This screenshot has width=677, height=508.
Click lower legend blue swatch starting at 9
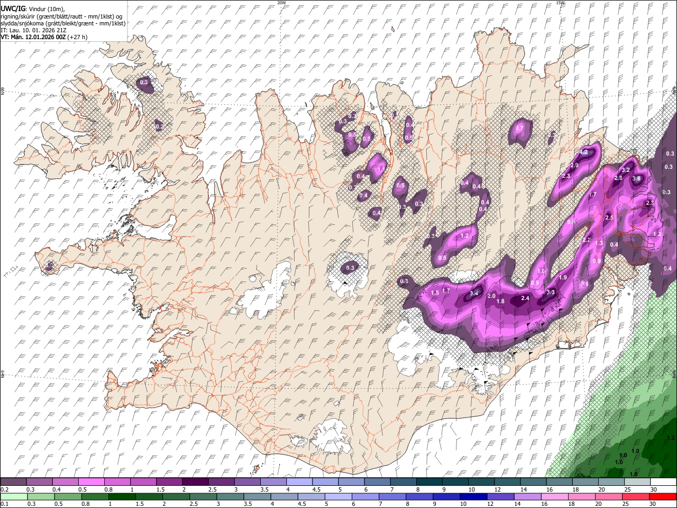point(447,496)
